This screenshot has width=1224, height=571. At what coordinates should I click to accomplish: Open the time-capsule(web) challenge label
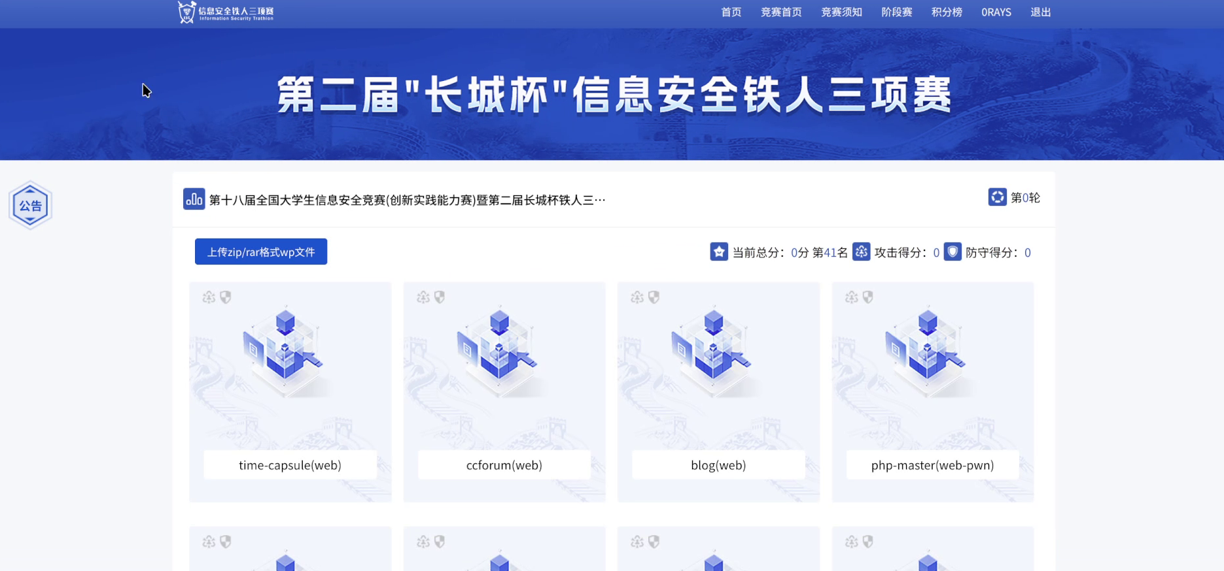click(x=290, y=465)
